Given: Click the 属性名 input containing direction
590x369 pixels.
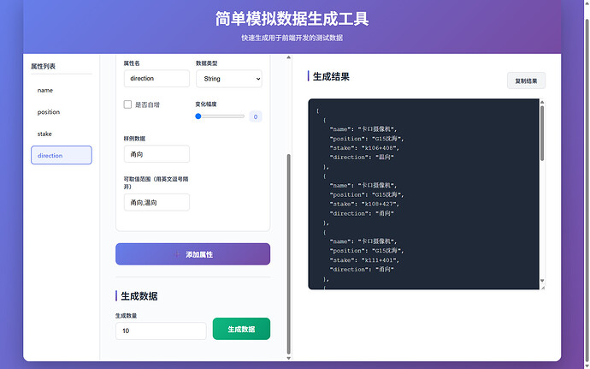Looking at the screenshot, I should [156, 79].
